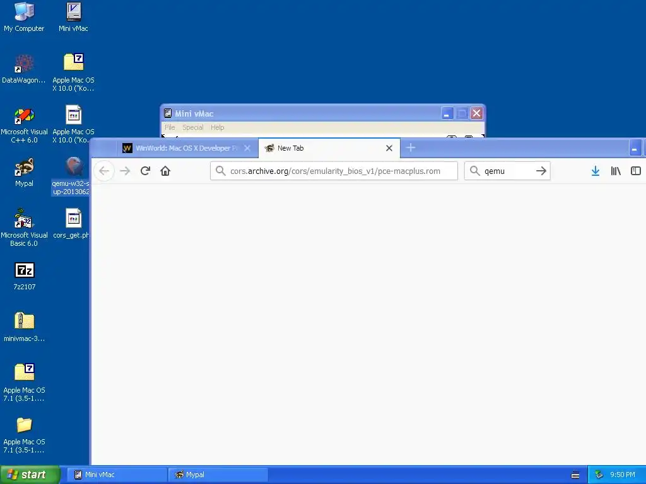Viewport: 646px width, 484px height.
Task: Select the Apple Mac OS 7.1 plain folder icon
Action: coord(24,435)
